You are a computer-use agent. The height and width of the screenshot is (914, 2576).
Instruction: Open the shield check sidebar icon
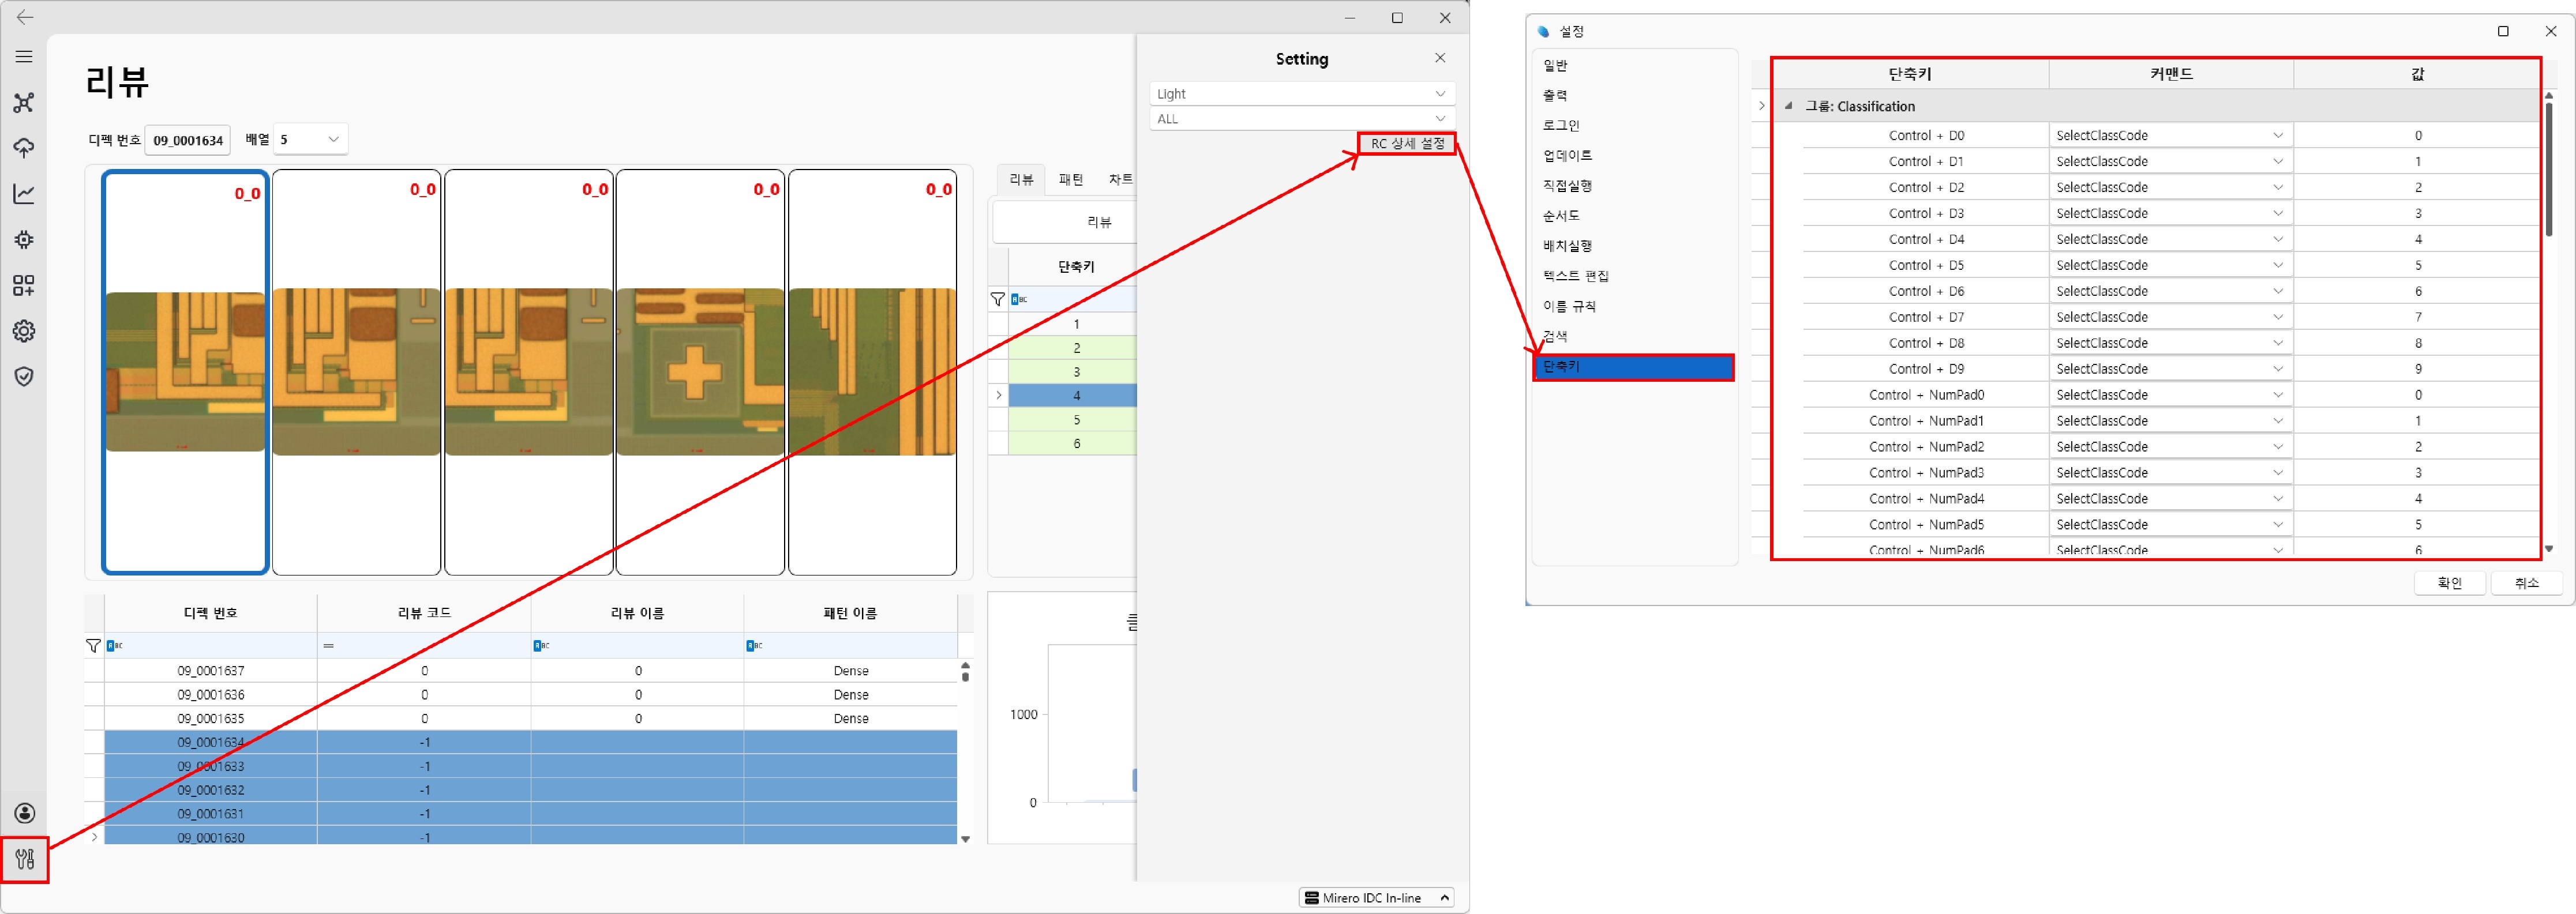coord(24,376)
